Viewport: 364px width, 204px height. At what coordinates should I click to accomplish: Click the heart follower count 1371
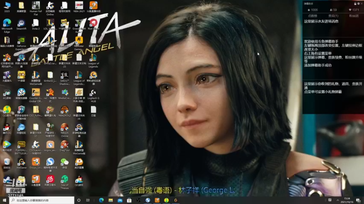(354, 10)
